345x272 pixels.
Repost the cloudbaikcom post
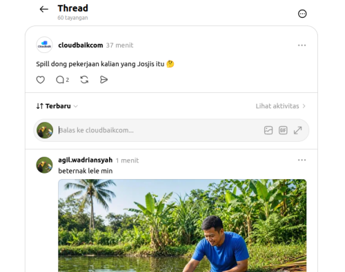click(84, 80)
